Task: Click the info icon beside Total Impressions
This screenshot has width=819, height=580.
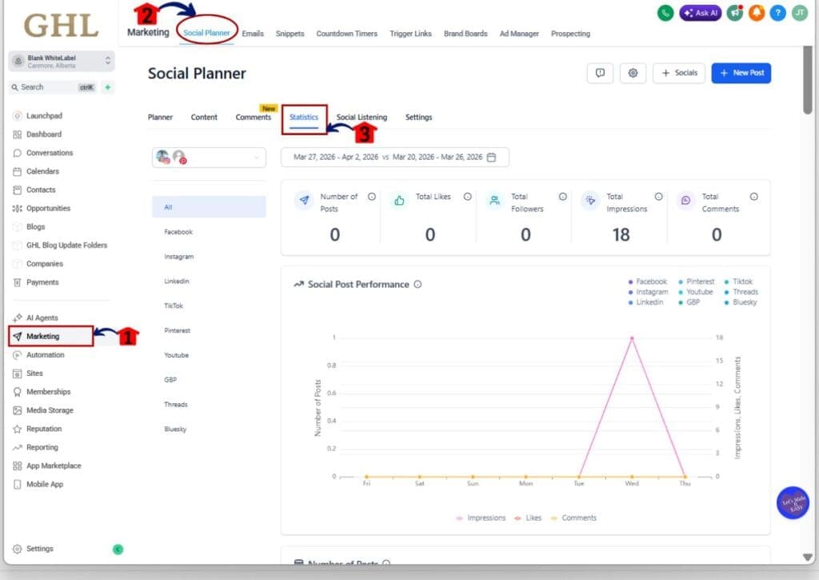Action: click(658, 196)
